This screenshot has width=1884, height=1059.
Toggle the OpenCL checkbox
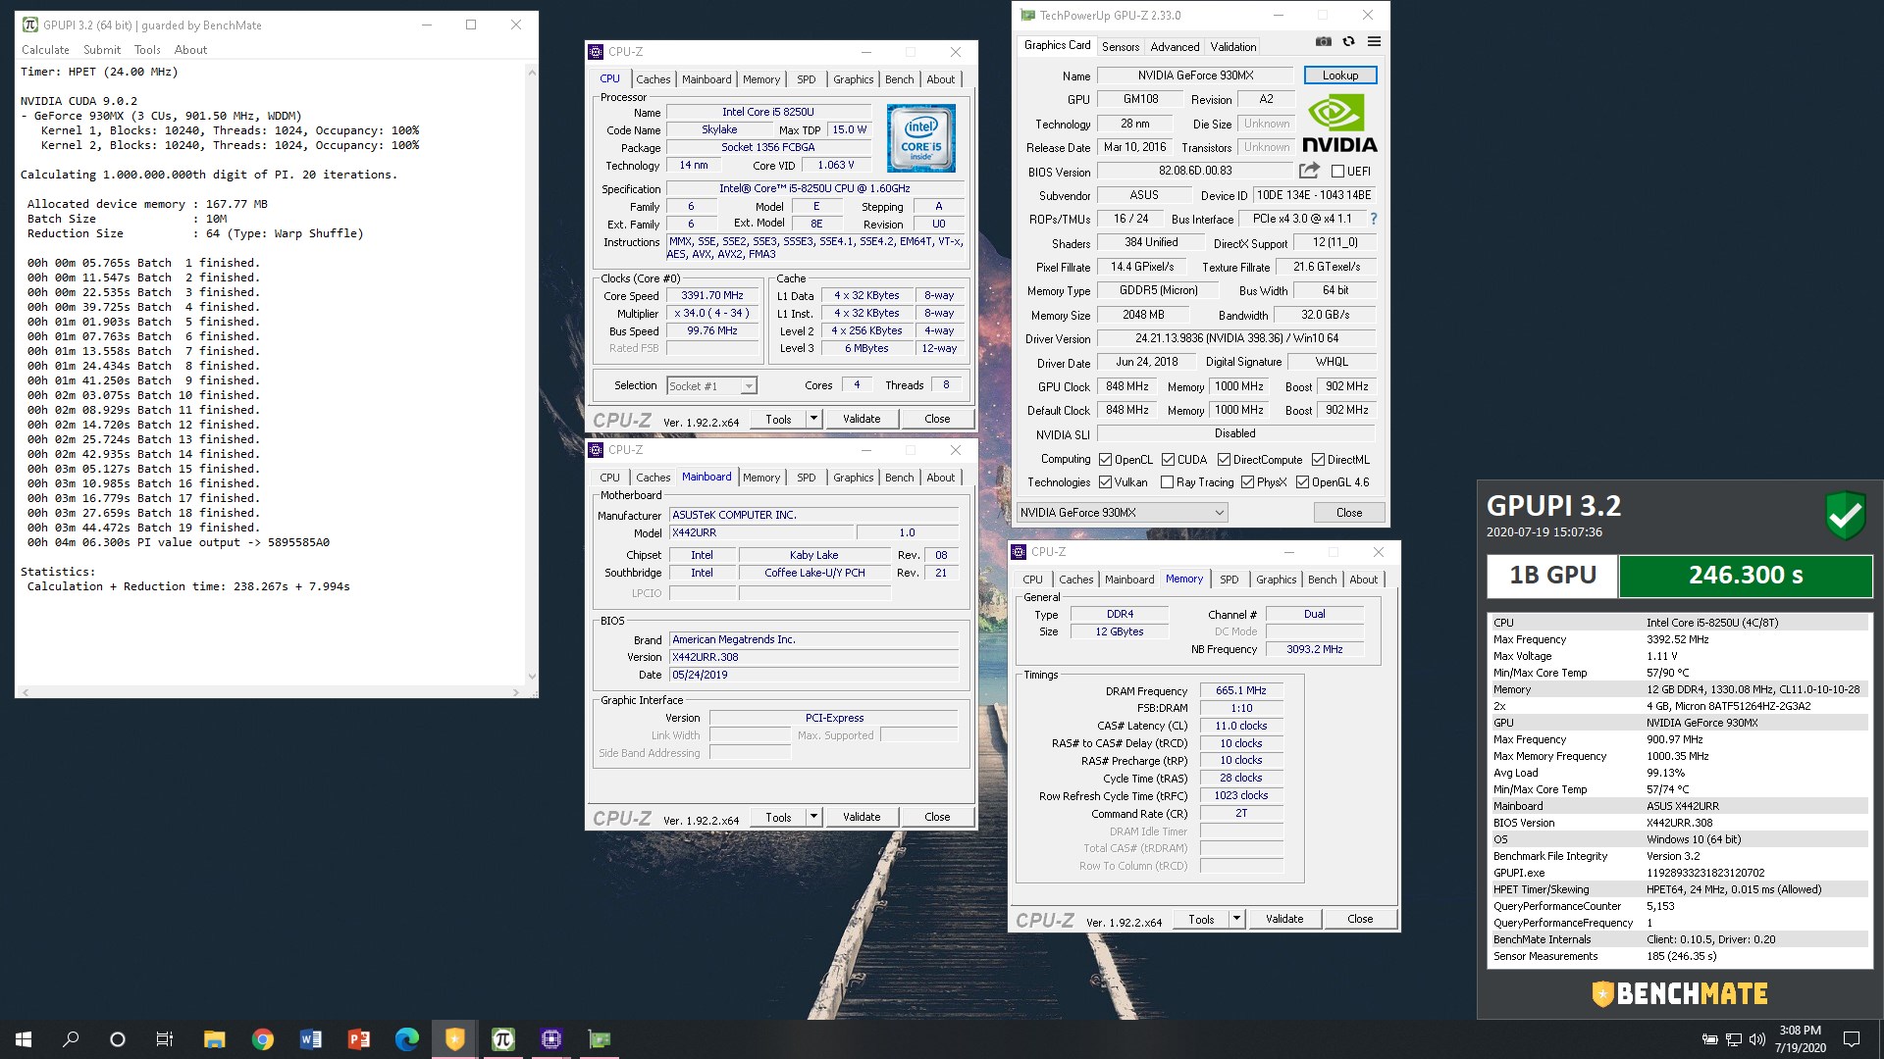pos(1106,459)
